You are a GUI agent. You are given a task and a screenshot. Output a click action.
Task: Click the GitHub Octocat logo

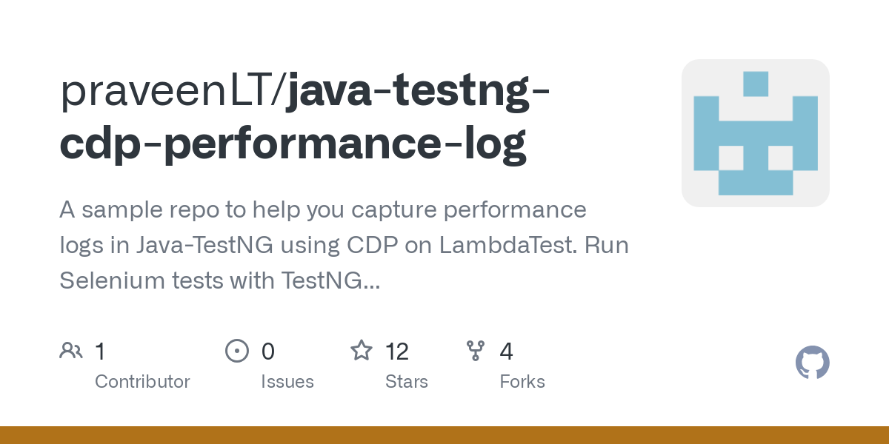tap(813, 363)
